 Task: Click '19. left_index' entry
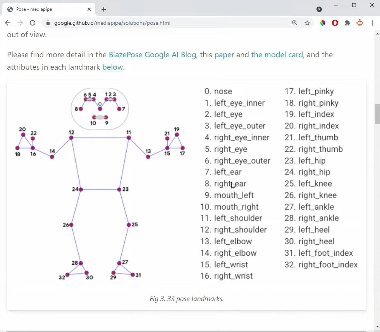tap(310, 114)
